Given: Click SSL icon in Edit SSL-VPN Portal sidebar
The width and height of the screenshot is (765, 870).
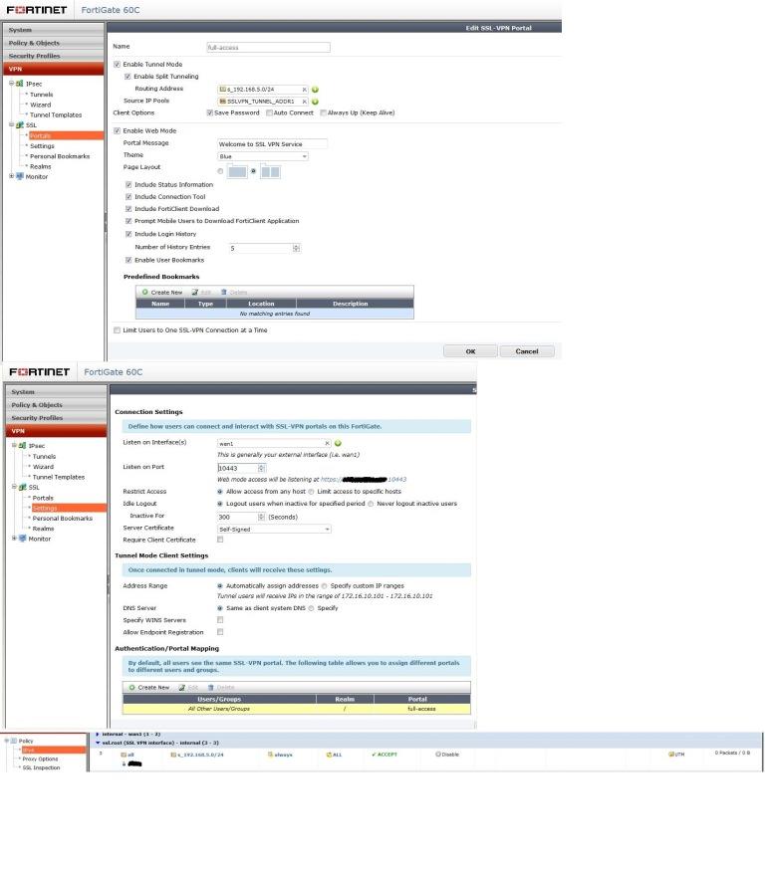Looking at the screenshot, I should tap(20, 125).
